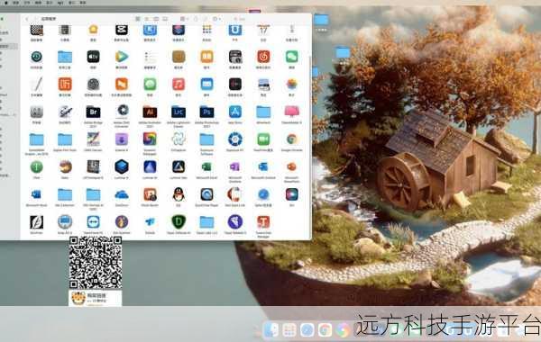Select the Microsoft Excel app icon
The width and height of the screenshot is (541, 342).
click(206, 167)
